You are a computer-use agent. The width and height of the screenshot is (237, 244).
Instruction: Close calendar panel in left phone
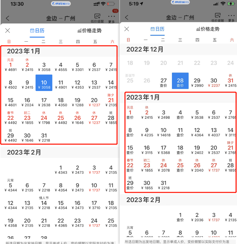click(7, 31)
